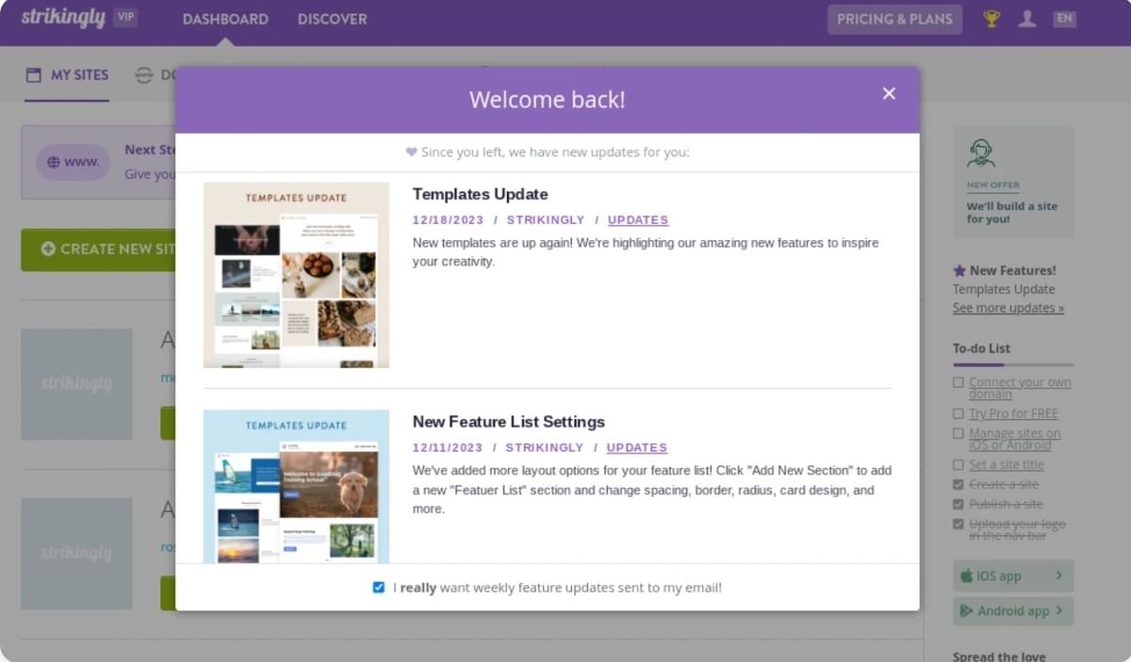Click the VIP badge
Screen dimensions: 1131x662
coord(125,17)
